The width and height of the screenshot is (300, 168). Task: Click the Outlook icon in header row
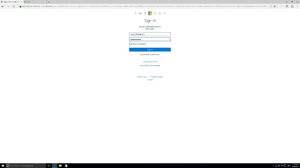pos(145,13)
